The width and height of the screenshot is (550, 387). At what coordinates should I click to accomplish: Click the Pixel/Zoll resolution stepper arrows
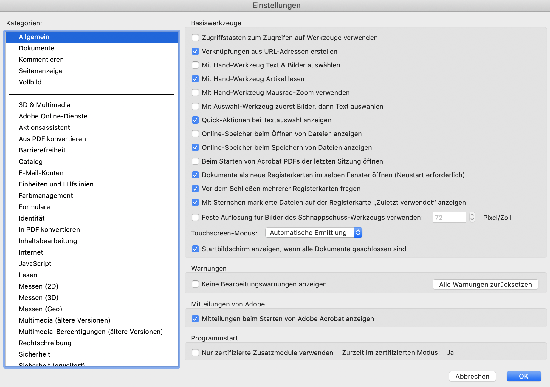coord(472,217)
